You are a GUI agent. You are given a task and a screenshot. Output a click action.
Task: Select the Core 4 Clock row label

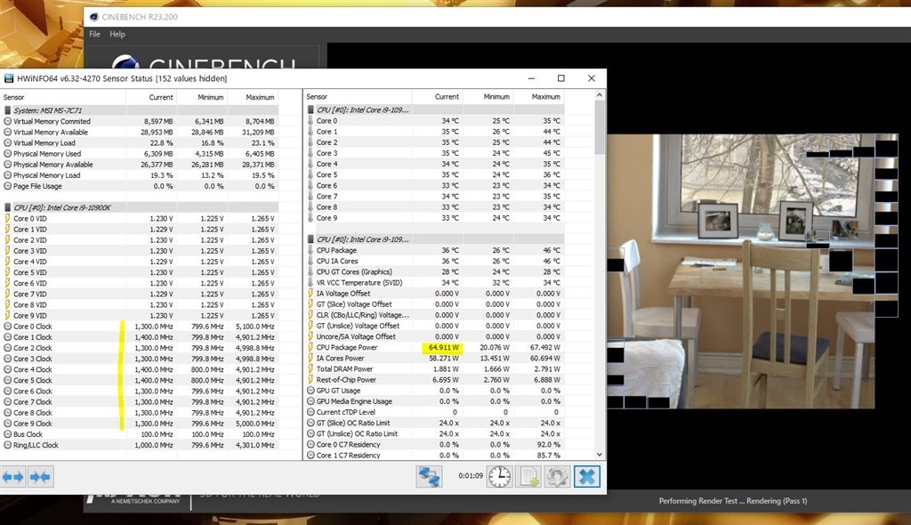point(33,370)
